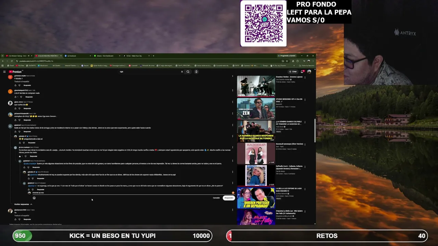Run the YouTube search magnifier button
The height and width of the screenshot is (246, 438).
pyautogui.click(x=188, y=72)
